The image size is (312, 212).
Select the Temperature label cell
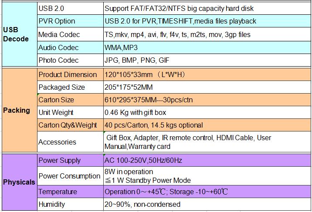coord(70,192)
